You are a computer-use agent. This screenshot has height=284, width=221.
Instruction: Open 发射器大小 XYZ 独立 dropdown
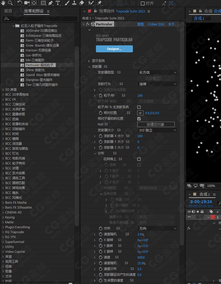tap(157, 130)
